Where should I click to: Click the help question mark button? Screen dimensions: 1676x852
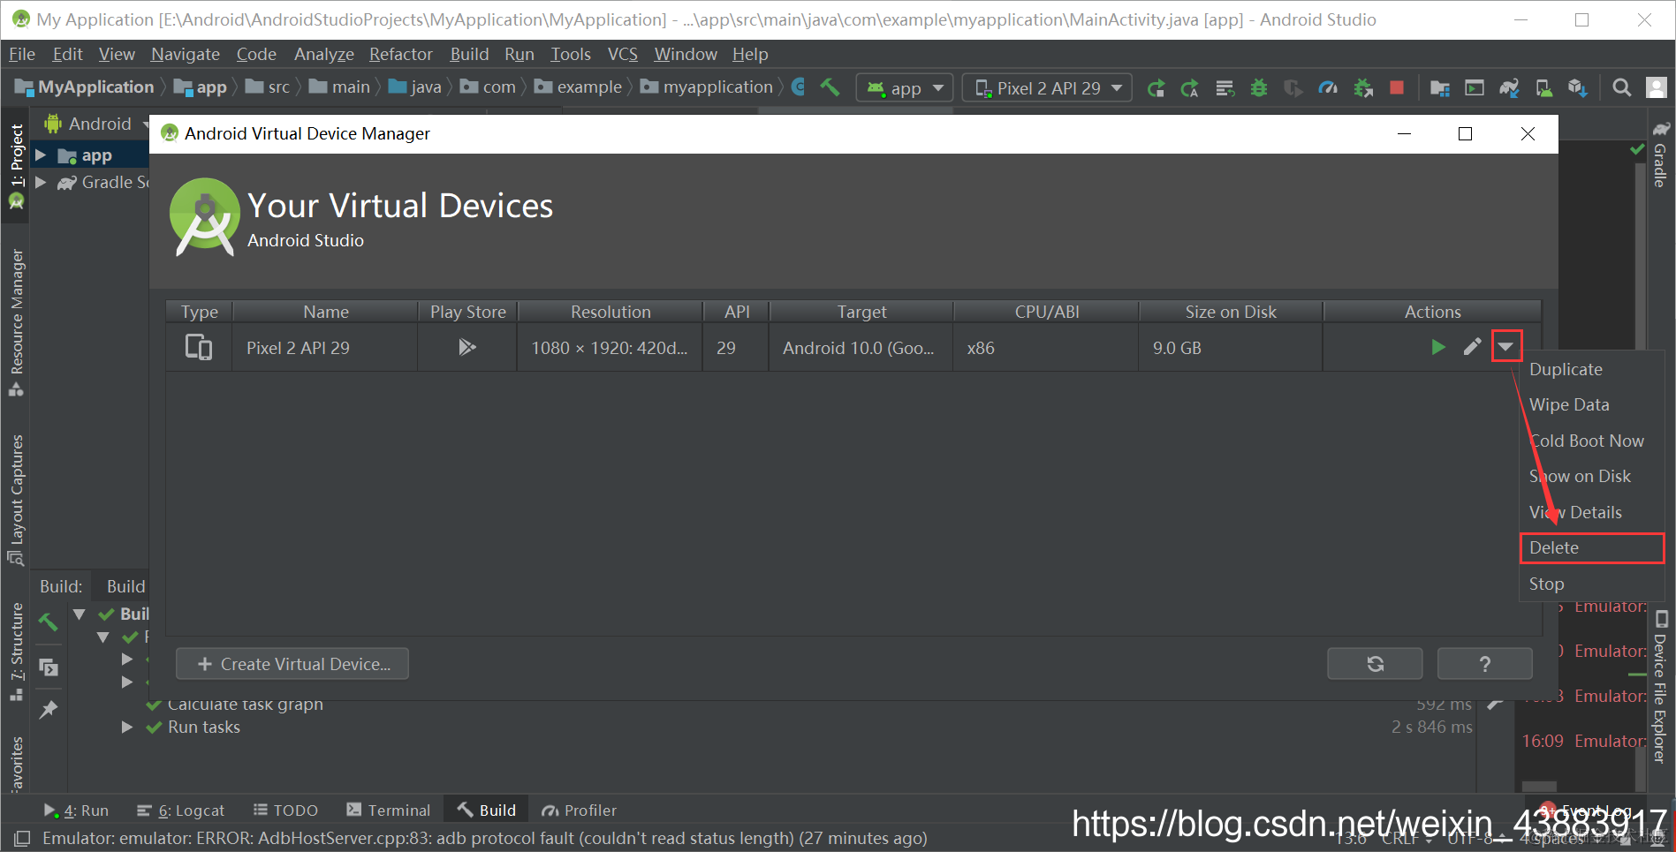[x=1484, y=664]
